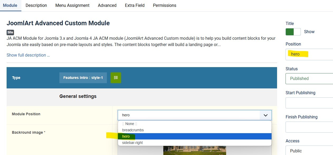Choose 'sidebar-right' position option
333x155 pixels.
132,143
